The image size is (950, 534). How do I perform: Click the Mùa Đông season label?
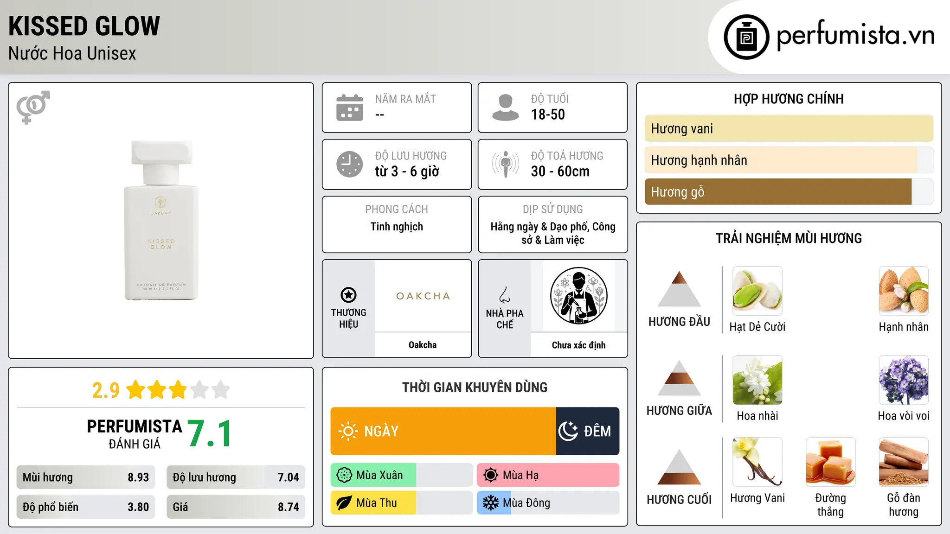[526, 503]
